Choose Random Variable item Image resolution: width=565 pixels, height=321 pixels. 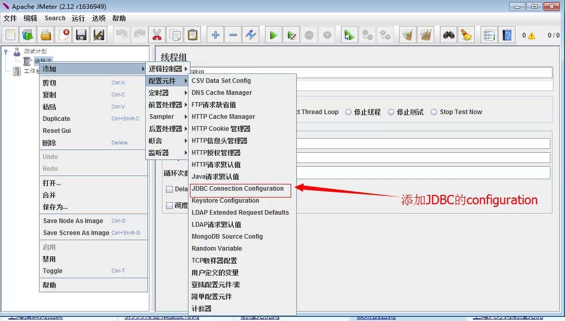242,249
